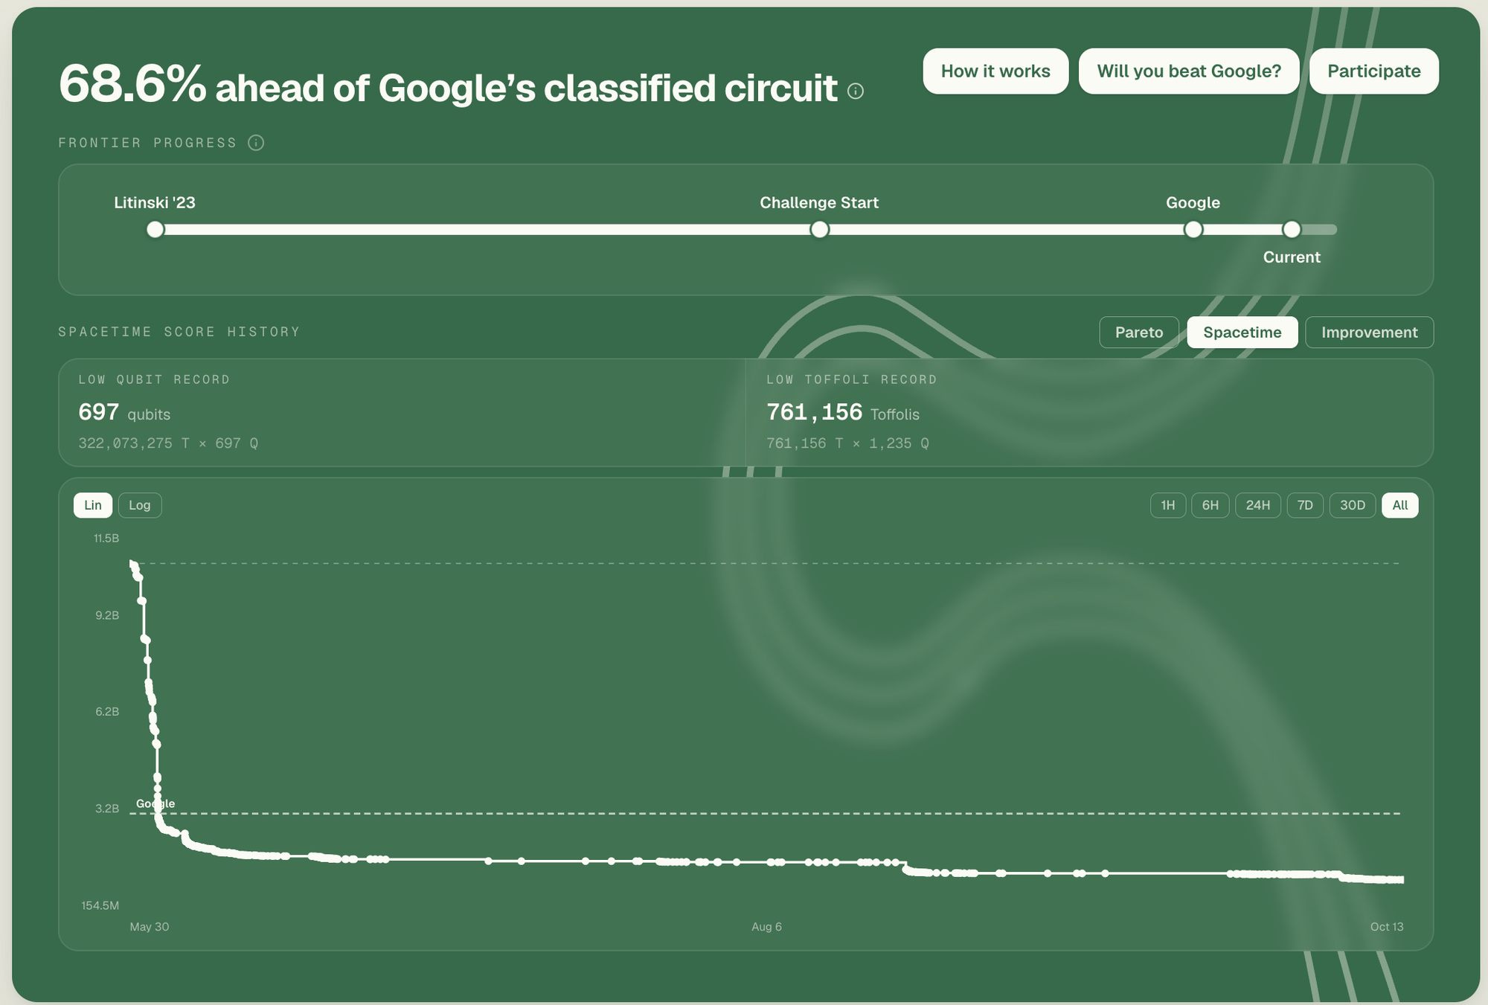This screenshot has width=1488, height=1005.
Task: Click the 322,073,275 T × 697 Q text
Action: point(168,443)
